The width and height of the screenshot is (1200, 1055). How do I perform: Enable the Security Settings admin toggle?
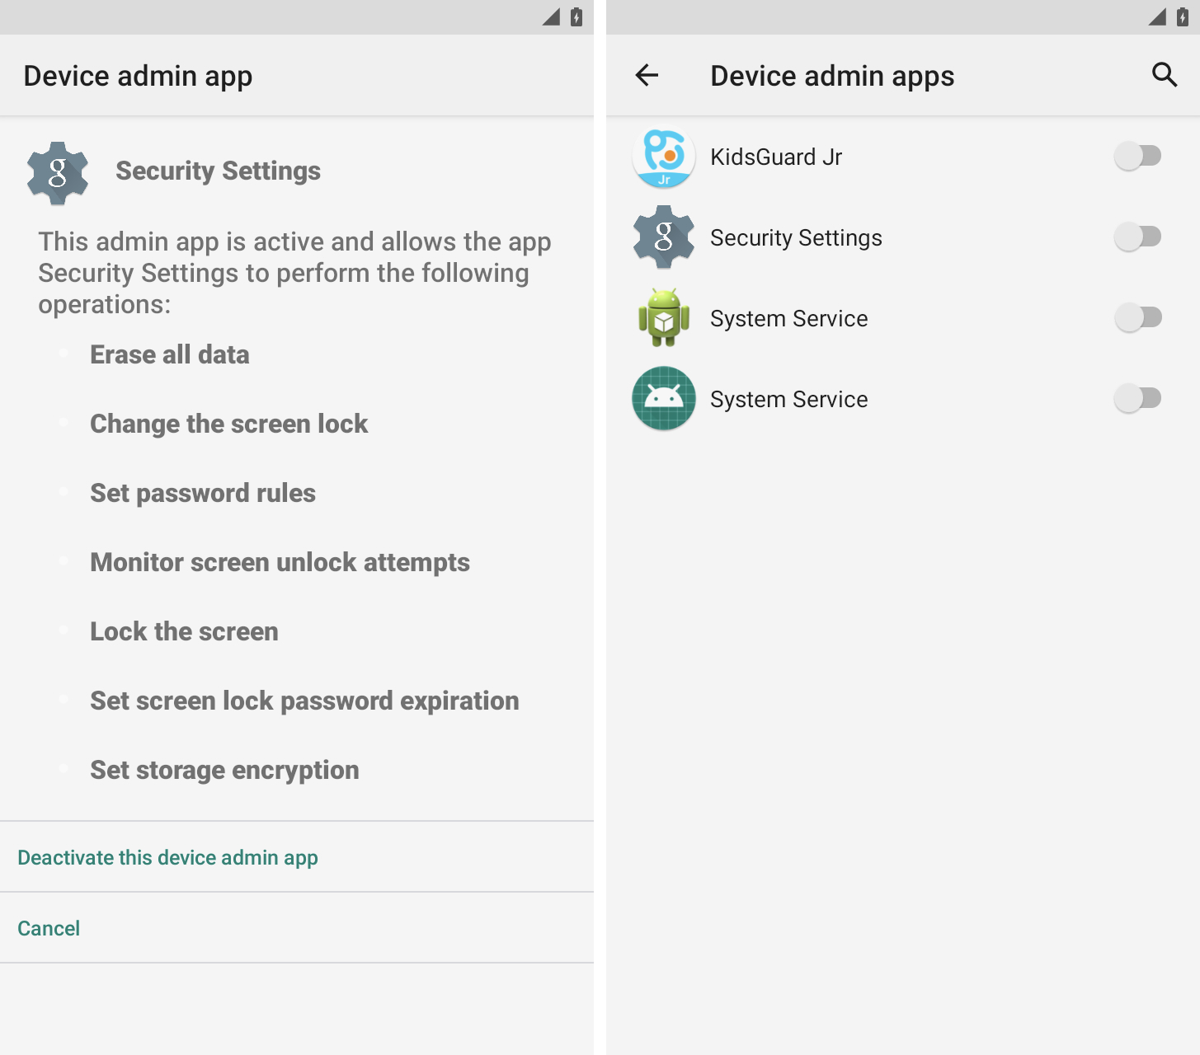tap(1137, 236)
